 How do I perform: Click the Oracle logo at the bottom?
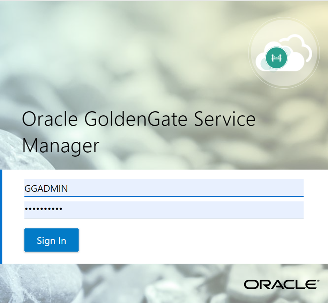(280, 284)
